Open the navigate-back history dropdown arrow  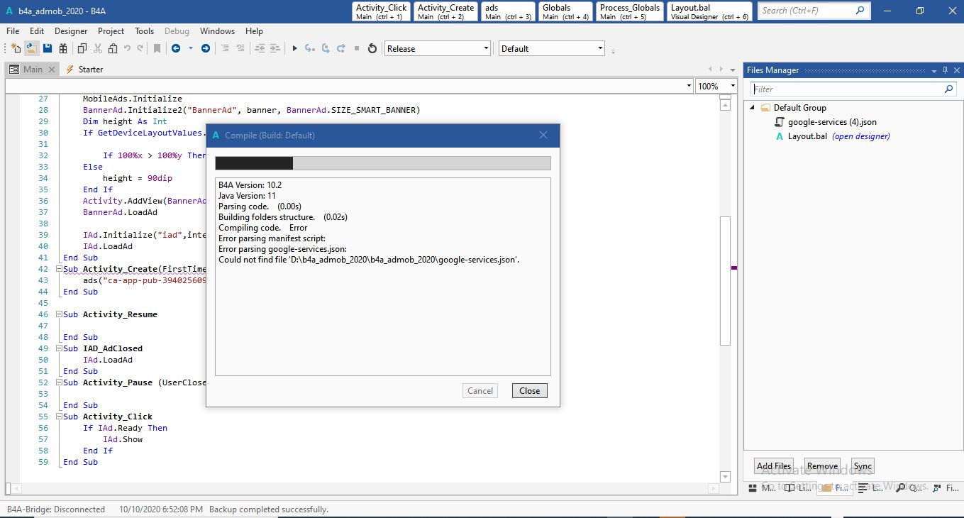click(x=190, y=48)
